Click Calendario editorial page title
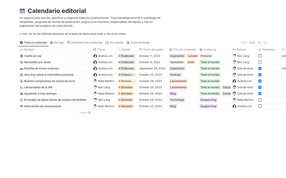This screenshot has width=286, height=178. click(57, 11)
